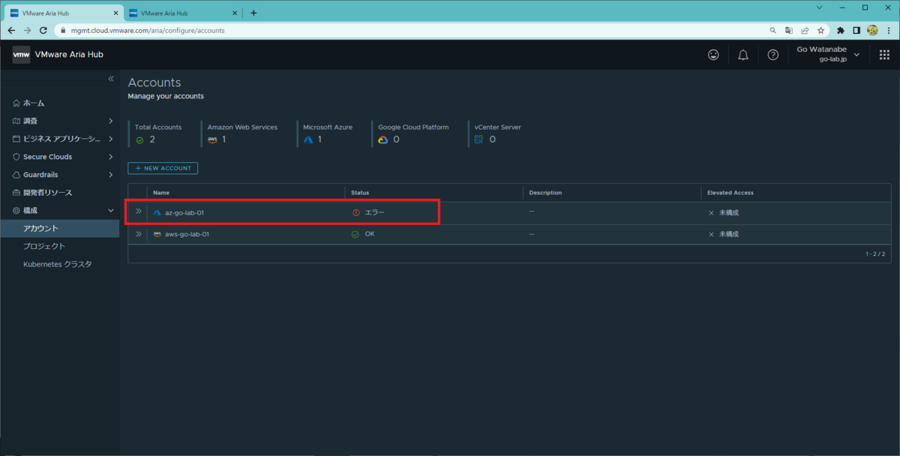Viewport: 900px width, 456px height.
Task: Switch to the second VMware Aria Hub tab
Action: coord(182,13)
